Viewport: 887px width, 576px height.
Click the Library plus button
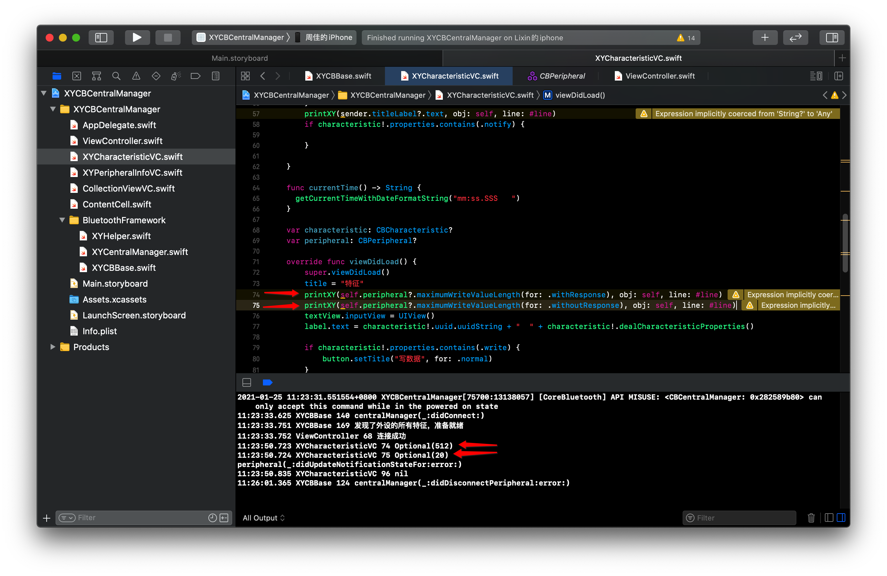[764, 38]
